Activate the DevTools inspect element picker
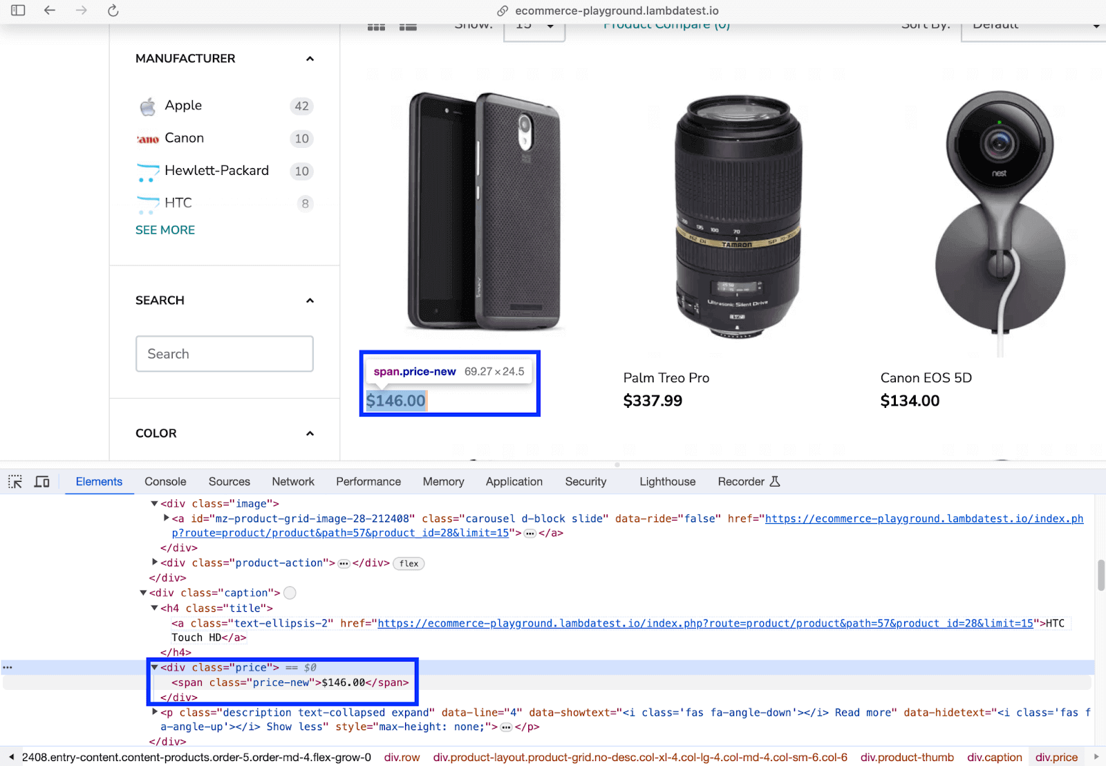1106x766 pixels. tap(15, 482)
